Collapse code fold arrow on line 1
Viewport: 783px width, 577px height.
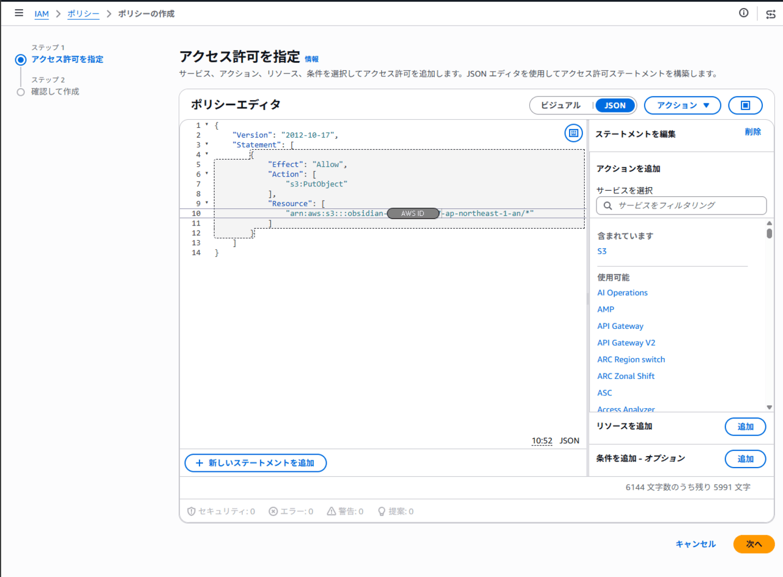click(x=207, y=125)
